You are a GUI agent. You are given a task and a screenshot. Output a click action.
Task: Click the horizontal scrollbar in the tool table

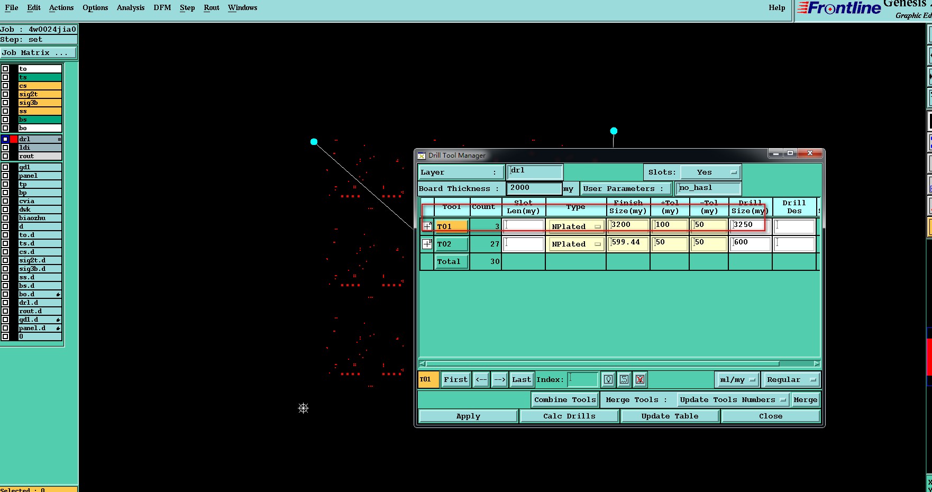coord(602,363)
